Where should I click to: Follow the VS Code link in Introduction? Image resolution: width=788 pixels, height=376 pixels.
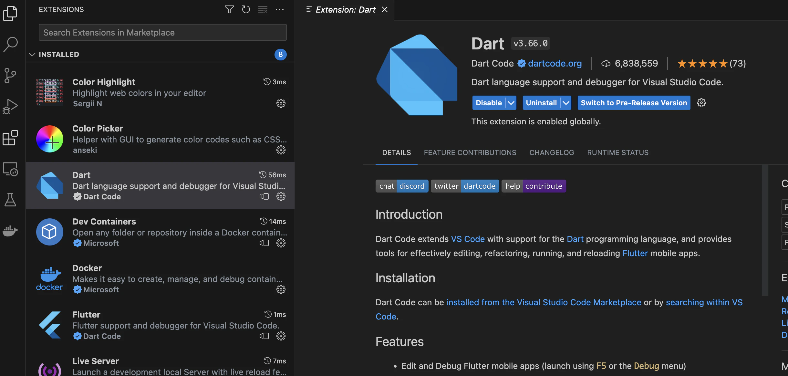[468, 239]
